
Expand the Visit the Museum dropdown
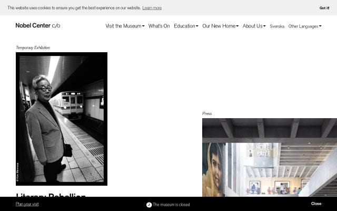[x=125, y=26]
